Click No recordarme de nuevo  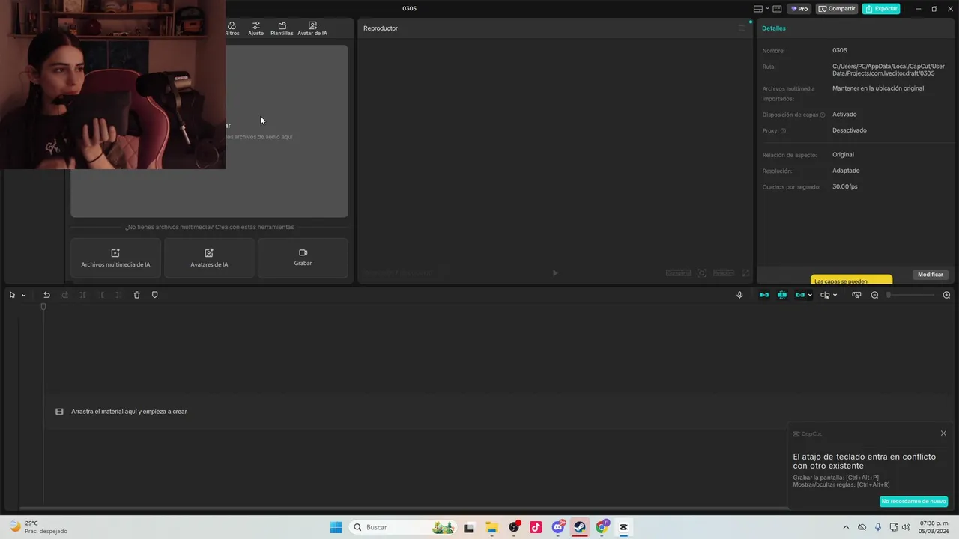(x=913, y=502)
